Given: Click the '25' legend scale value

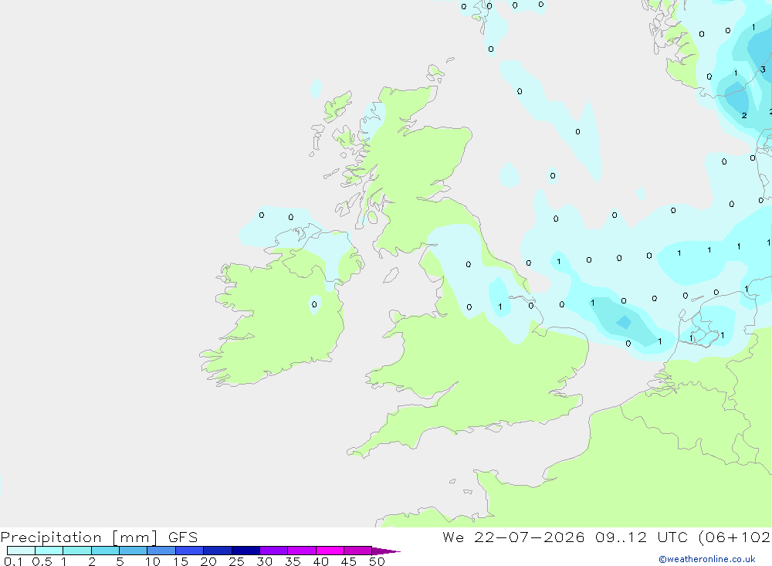Looking at the screenshot, I should tap(236, 561).
